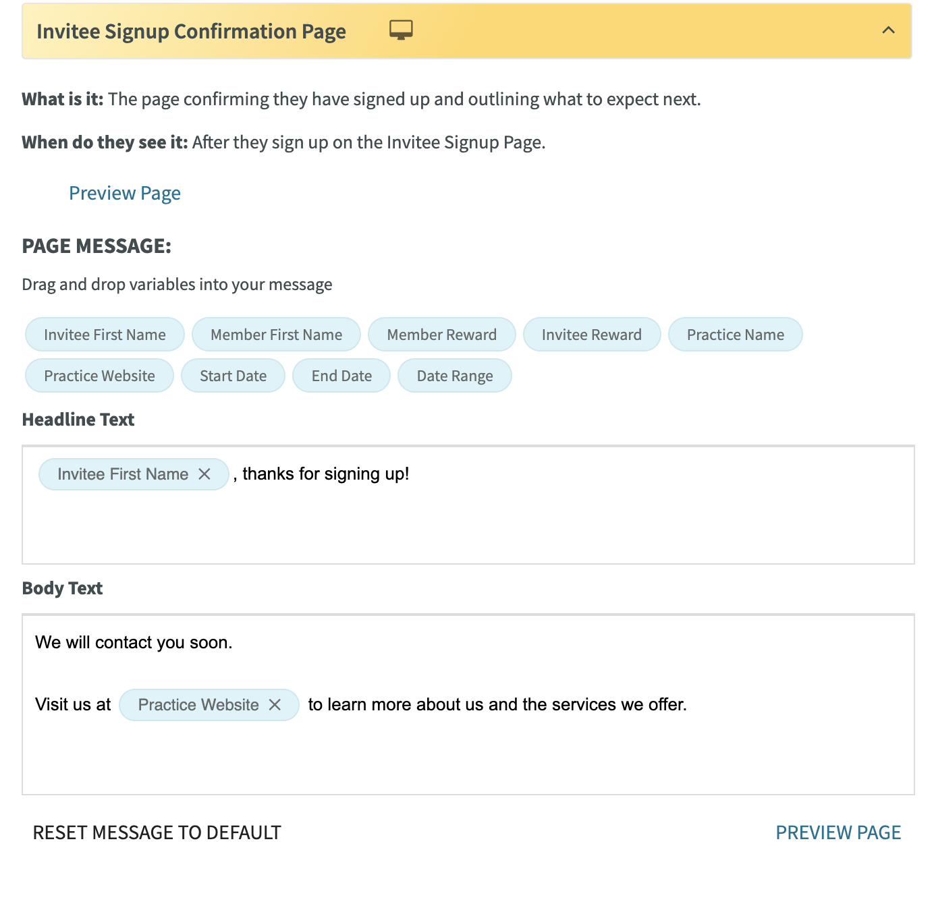The height and width of the screenshot is (908, 934).
Task: Open the Preview Page link
Action: coord(125,193)
